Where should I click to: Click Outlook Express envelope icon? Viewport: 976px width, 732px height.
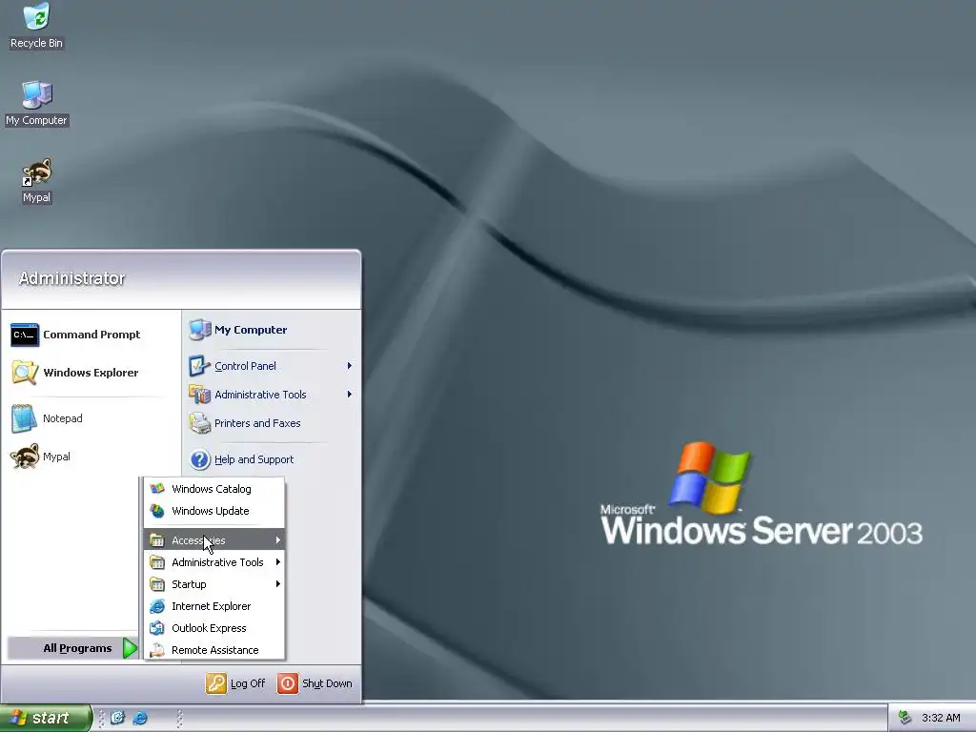(x=157, y=628)
